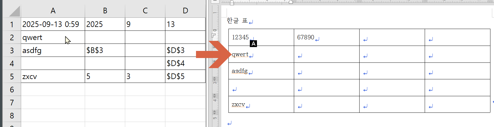
Task: Click the zxcv cell in Word table
Action: click(261, 105)
